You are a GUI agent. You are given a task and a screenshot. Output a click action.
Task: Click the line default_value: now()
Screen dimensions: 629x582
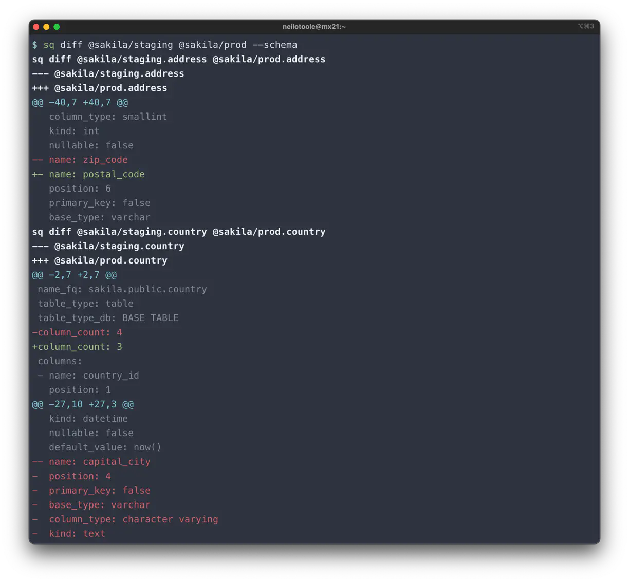coord(104,447)
